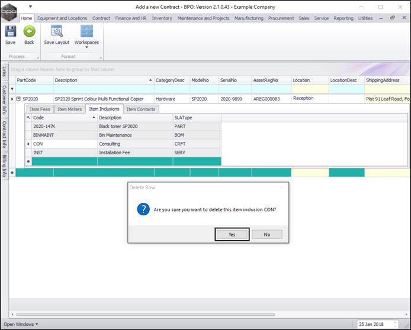Click the inclusions search magnifier icon
411x330 pixels.
[x=28, y=118]
